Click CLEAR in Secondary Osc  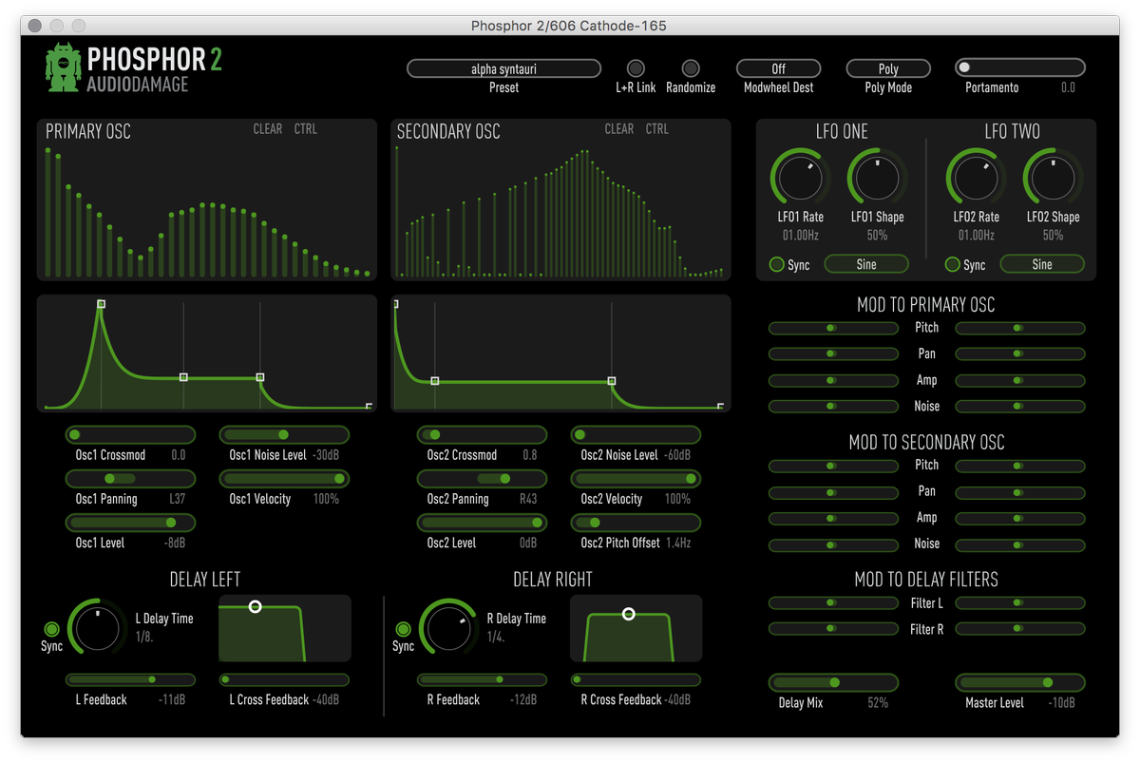click(618, 129)
